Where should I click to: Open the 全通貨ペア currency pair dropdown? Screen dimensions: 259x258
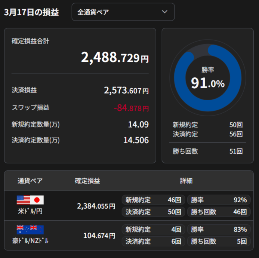click(123, 12)
